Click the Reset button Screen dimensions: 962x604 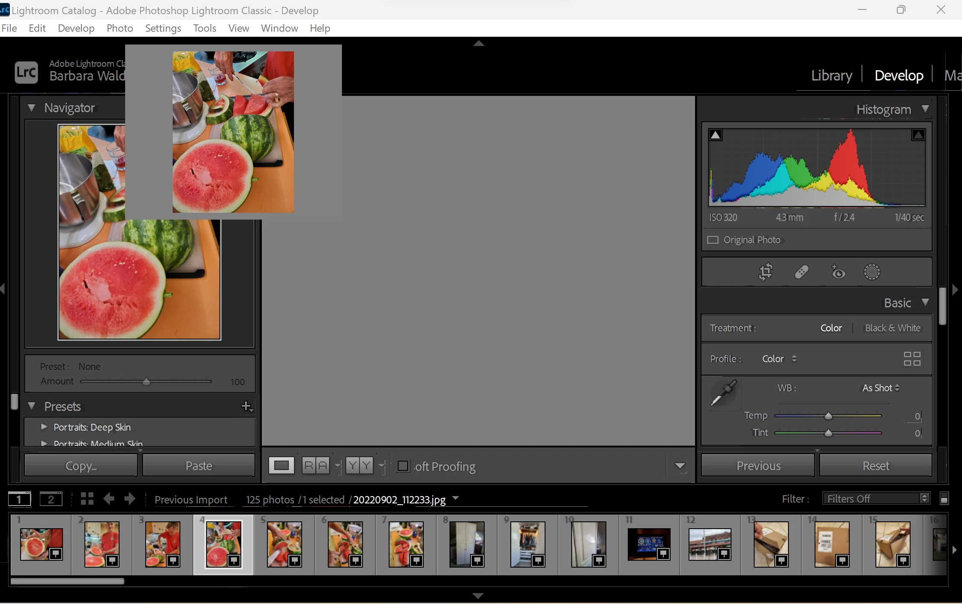point(875,466)
